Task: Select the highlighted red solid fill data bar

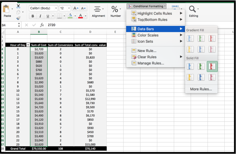Action: [x=212, y=66]
